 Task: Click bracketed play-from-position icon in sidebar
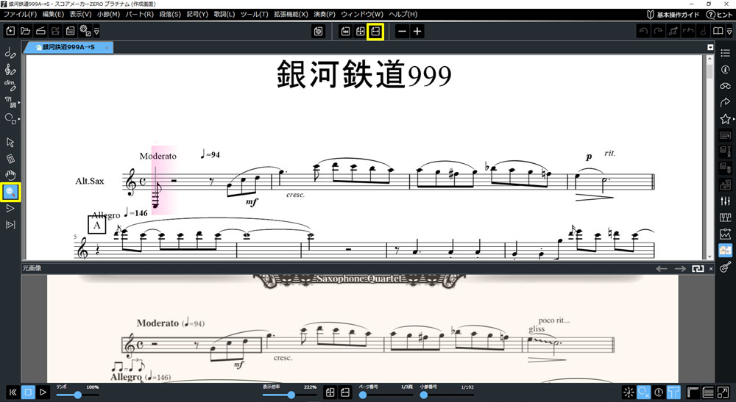pyautogui.click(x=10, y=225)
